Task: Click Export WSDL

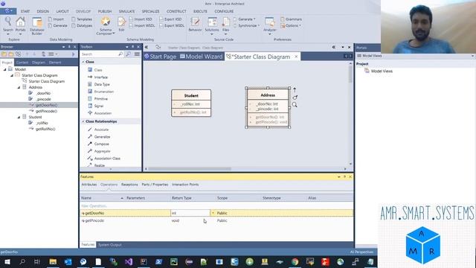Action: 172,25
